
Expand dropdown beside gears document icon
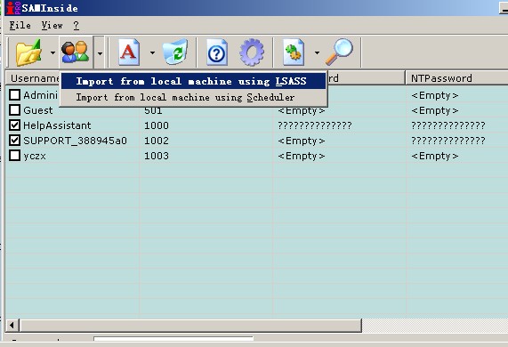(x=317, y=52)
